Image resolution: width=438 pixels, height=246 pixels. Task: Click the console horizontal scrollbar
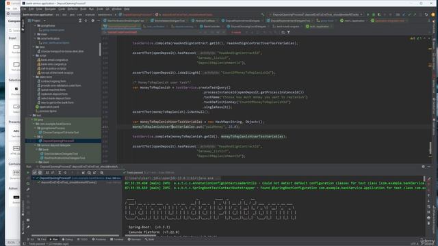(x=140, y=236)
